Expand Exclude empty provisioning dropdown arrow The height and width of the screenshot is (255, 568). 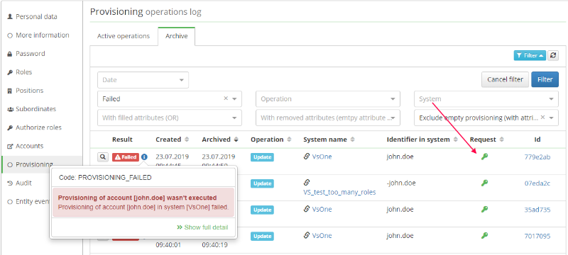pos(552,118)
